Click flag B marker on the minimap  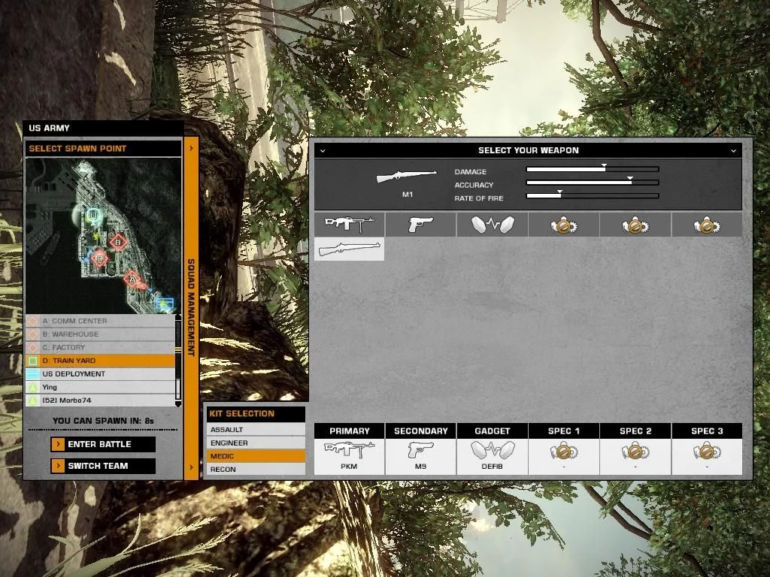tap(118, 242)
